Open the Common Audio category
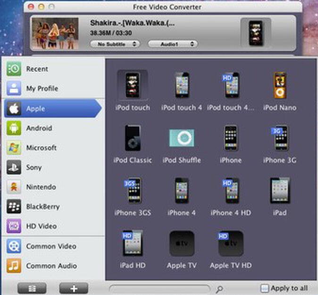 pyautogui.click(x=53, y=266)
